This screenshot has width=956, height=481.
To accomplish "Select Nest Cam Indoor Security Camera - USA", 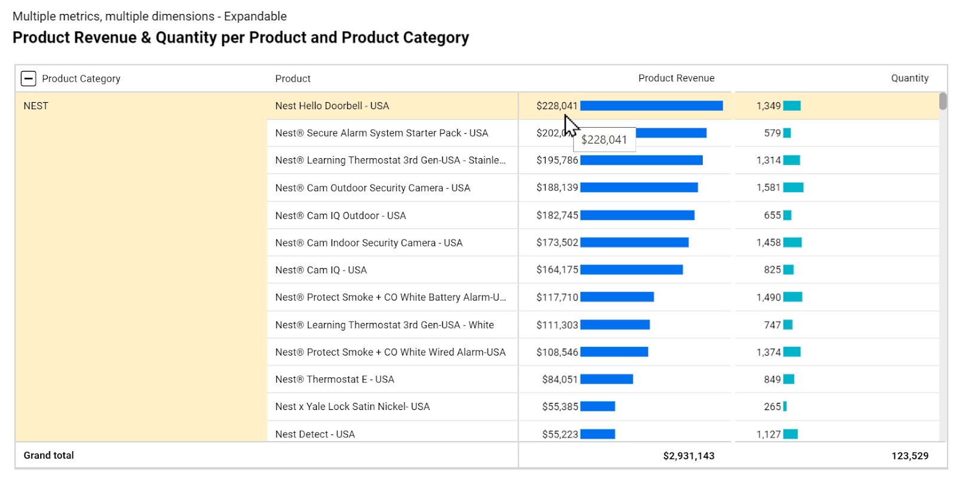I will (x=369, y=243).
